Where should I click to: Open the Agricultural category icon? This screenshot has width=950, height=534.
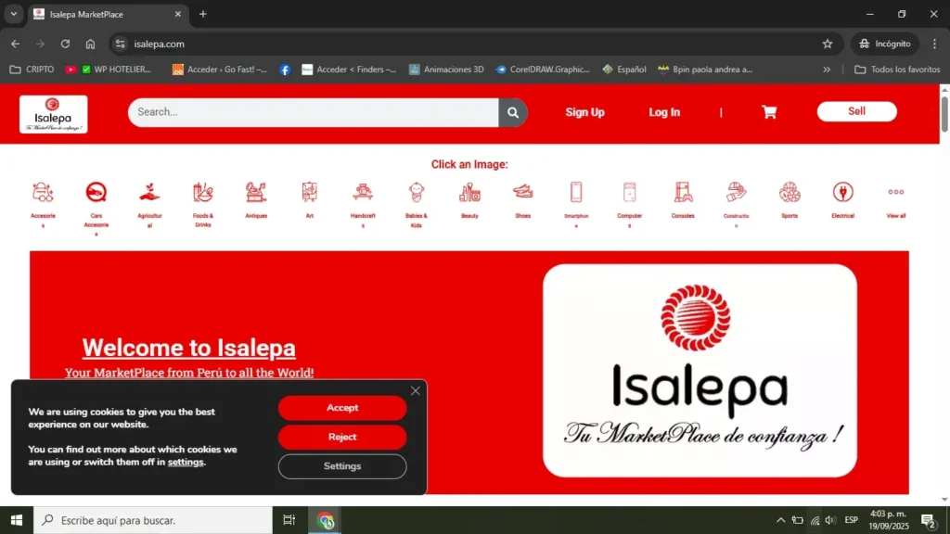pyautogui.click(x=149, y=193)
